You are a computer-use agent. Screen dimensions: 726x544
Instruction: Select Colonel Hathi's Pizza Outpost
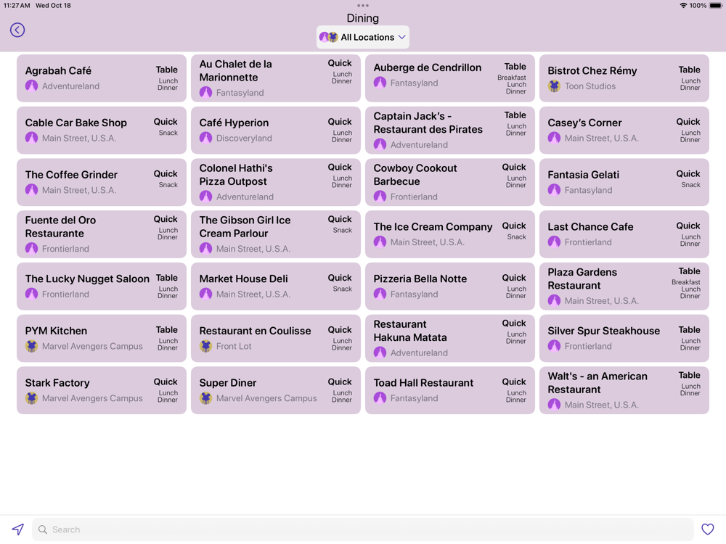275,182
